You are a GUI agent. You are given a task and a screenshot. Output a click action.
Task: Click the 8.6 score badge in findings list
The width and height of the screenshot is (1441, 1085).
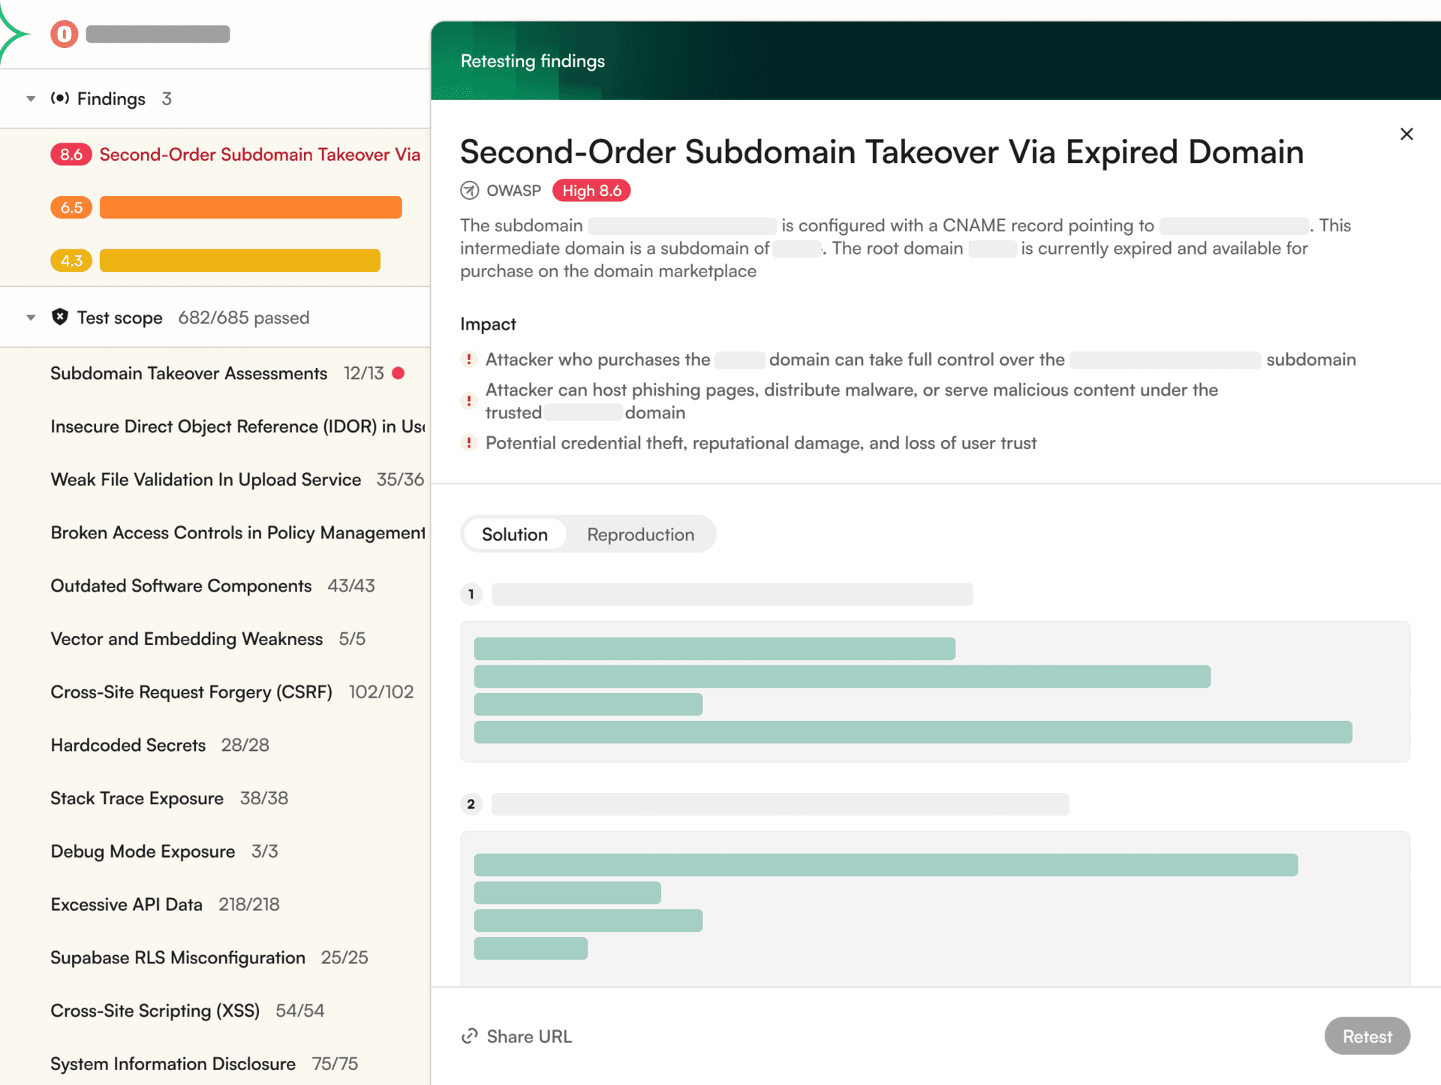71,154
